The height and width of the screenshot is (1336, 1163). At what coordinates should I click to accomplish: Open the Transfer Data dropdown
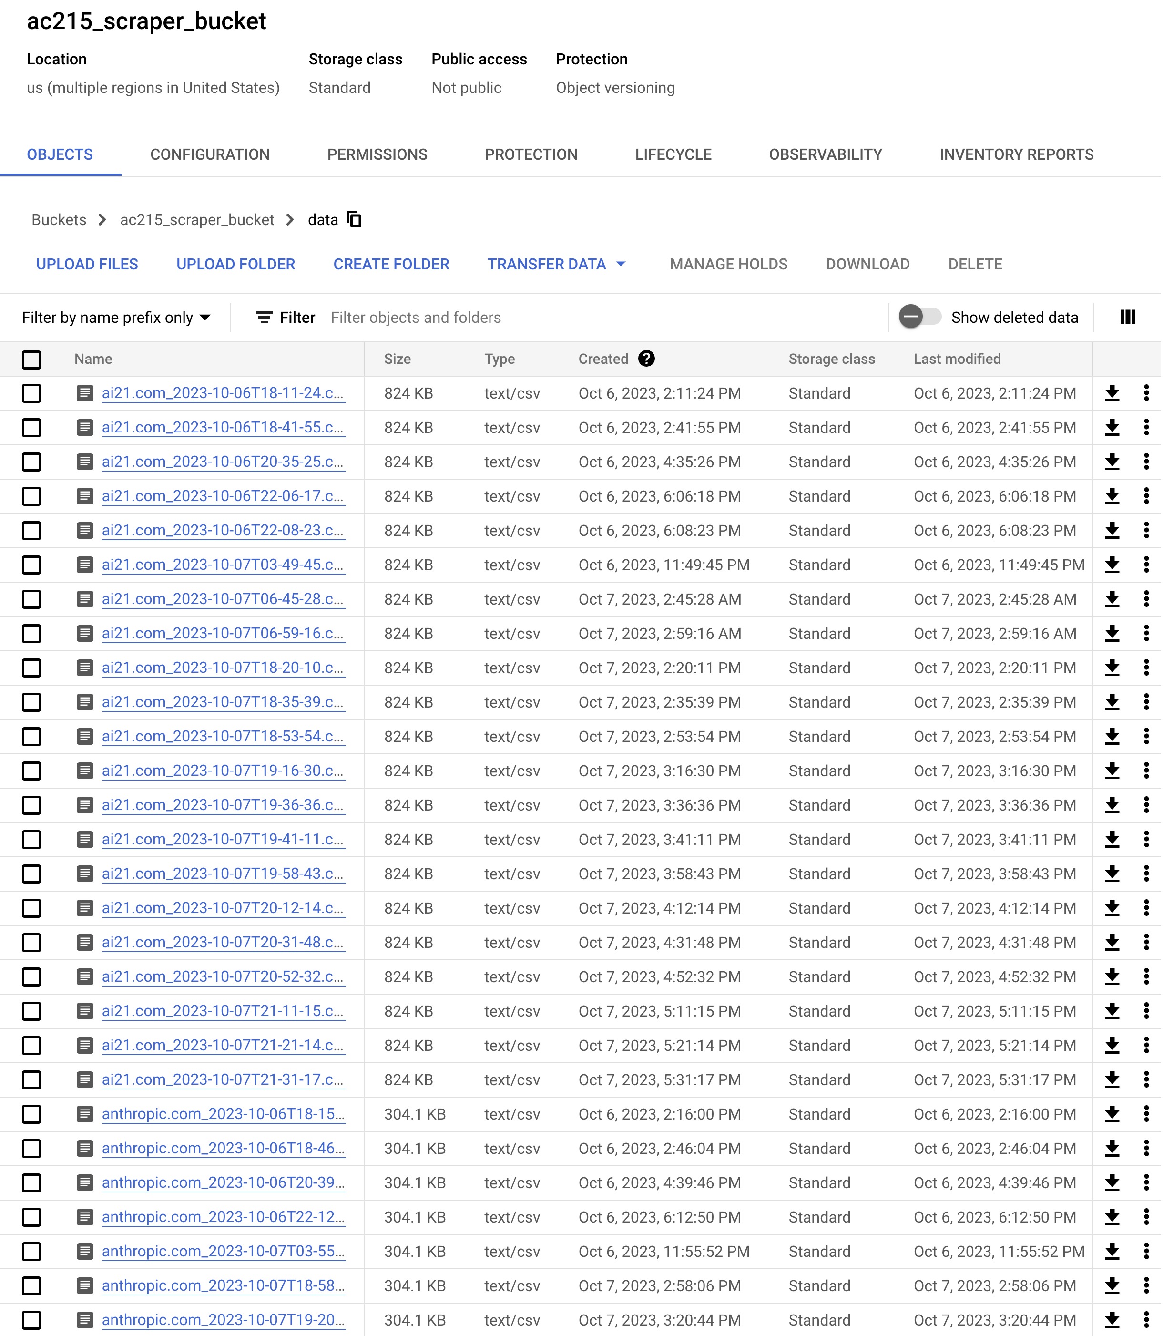pyautogui.click(x=556, y=264)
